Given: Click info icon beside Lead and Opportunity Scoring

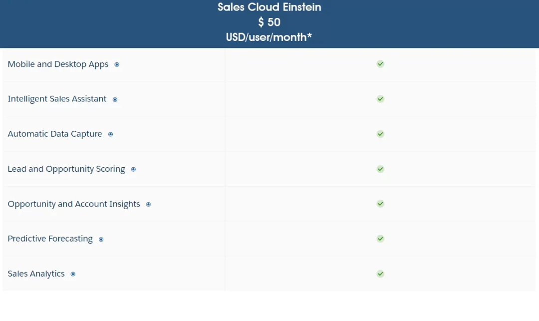Looking at the screenshot, I should (x=133, y=169).
